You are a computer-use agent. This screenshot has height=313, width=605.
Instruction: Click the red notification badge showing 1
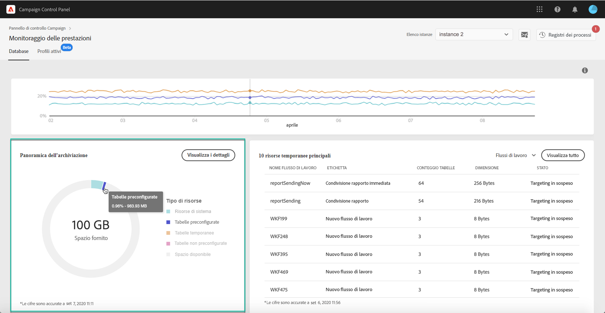[596, 29]
